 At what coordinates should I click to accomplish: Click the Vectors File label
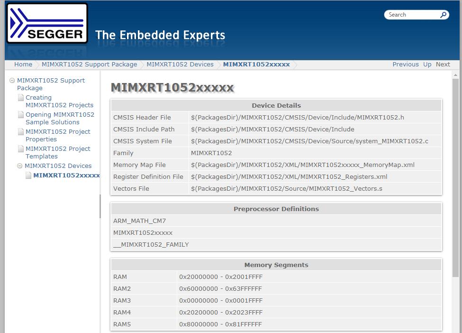[x=131, y=188]
